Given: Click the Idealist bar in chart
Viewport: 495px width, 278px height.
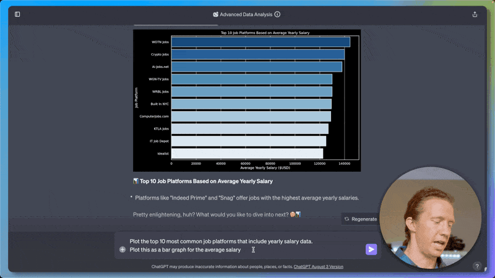Looking at the screenshot, I should tap(247, 153).
